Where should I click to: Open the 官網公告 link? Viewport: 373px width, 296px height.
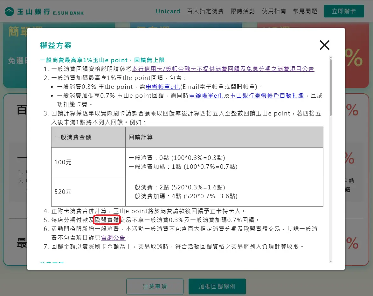click(x=113, y=238)
